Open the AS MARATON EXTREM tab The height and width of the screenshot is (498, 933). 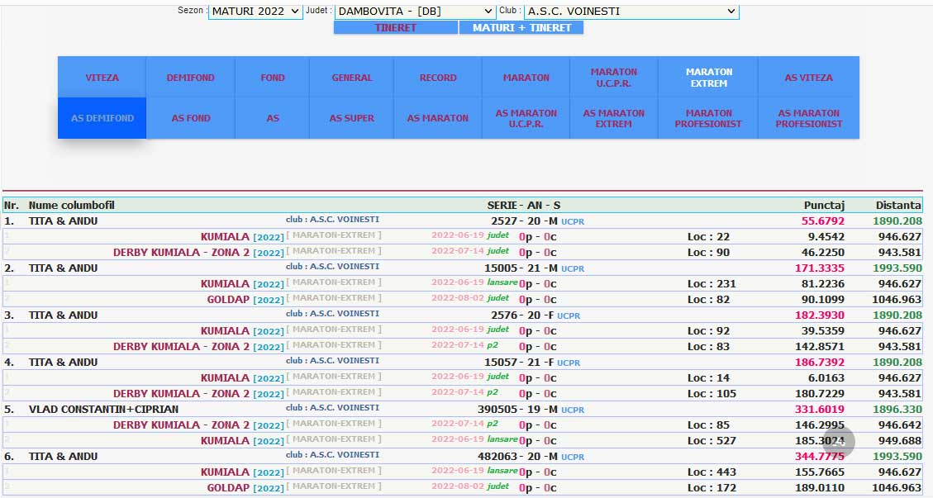click(x=613, y=118)
